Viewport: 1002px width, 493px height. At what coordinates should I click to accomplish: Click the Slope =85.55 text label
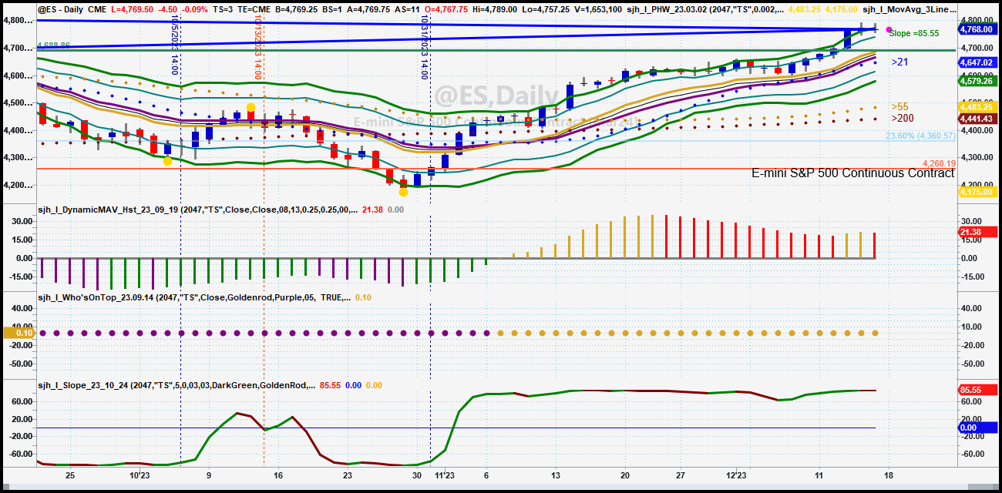[x=914, y=34]
